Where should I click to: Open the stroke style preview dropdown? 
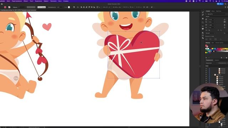coord(42,7)
